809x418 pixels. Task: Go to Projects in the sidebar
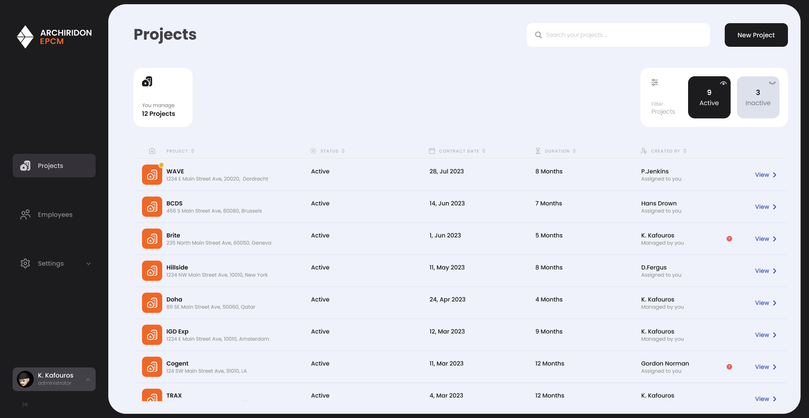coord(54,166)
